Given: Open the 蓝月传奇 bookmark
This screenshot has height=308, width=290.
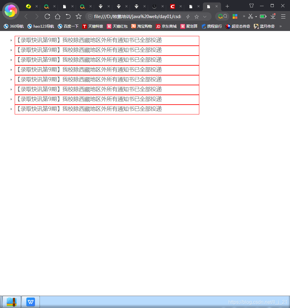Looking at the screenshot, I should (264, 26).
